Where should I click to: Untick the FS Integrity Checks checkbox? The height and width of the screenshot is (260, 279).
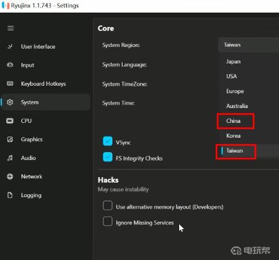108,157
